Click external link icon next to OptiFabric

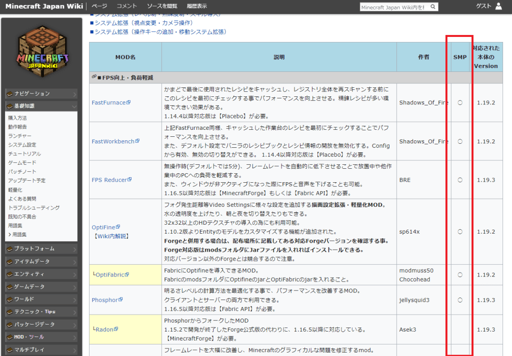tap(127, 274)
